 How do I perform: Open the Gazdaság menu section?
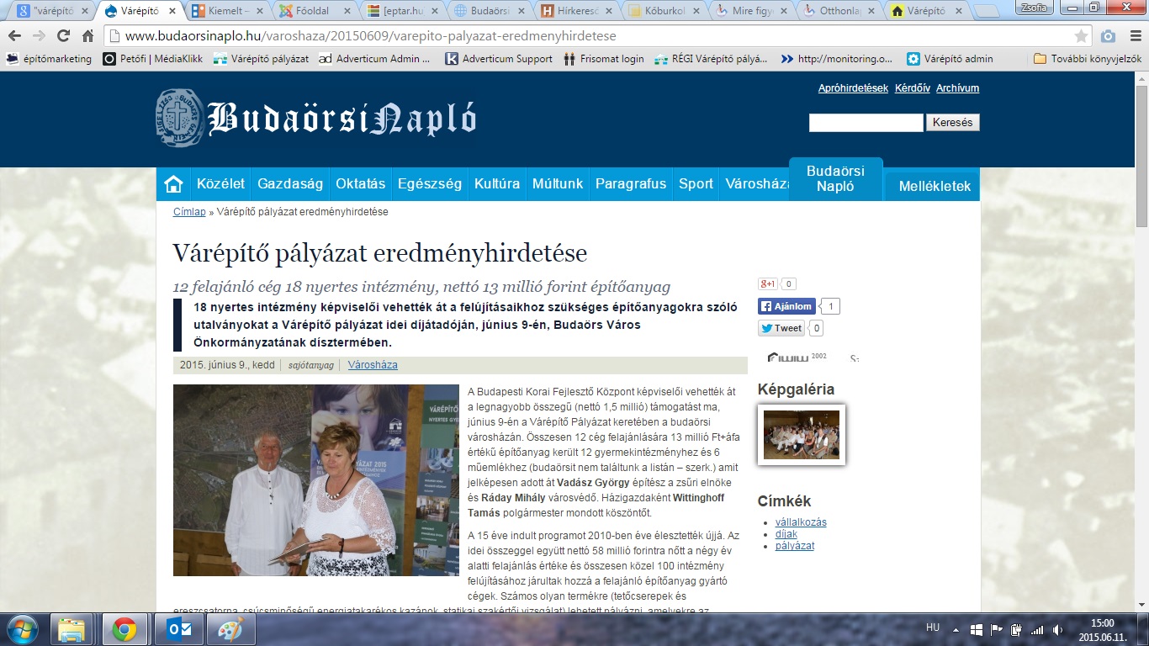pos(290,184)
